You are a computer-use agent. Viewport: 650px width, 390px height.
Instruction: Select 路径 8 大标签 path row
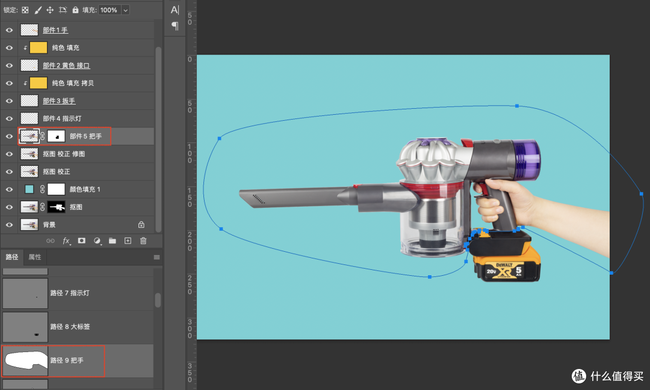click(x=78, y=327)
